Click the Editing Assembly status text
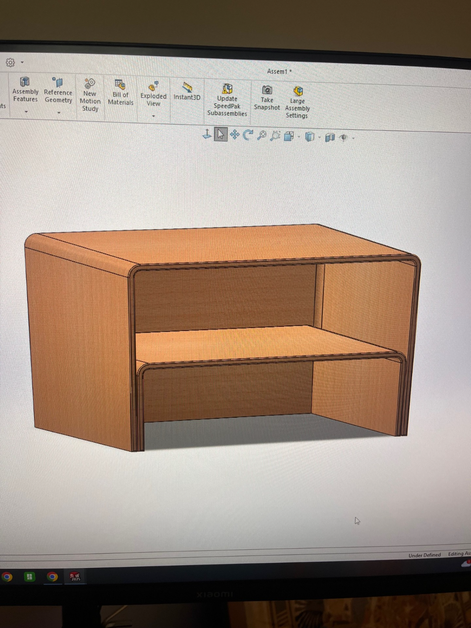This screenshot has width=471, height=628. pos(459,554)
